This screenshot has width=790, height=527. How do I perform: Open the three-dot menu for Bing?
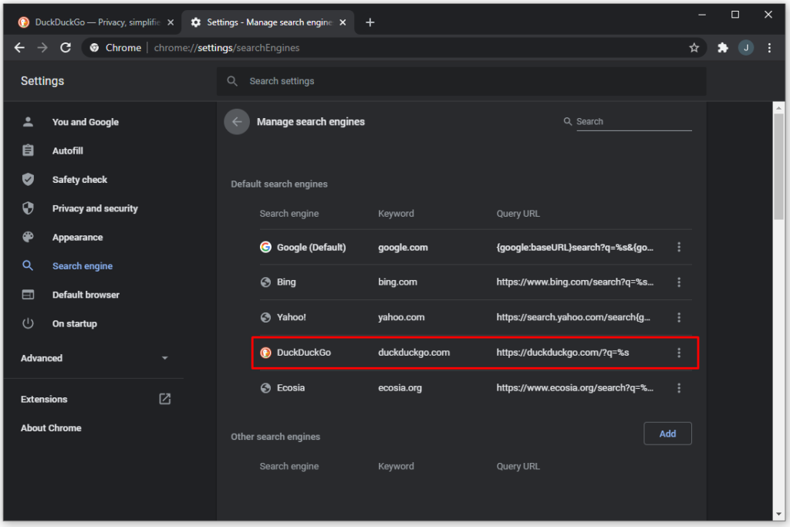pos(680,282)
